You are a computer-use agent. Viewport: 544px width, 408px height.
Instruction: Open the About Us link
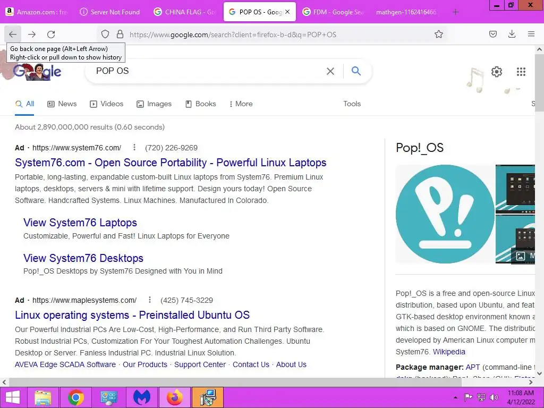291,364
